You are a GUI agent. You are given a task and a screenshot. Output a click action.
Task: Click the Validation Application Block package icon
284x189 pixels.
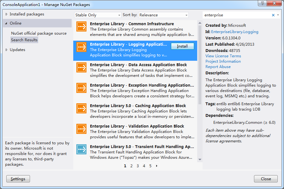[81, 129]
